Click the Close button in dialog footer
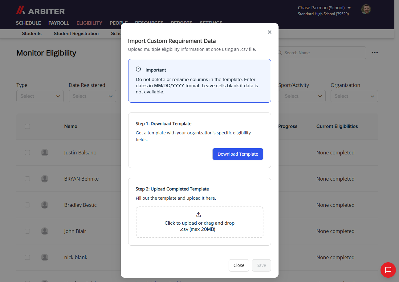Image resolution: width=399 pixels, height=282 pixels. point(239,265)
